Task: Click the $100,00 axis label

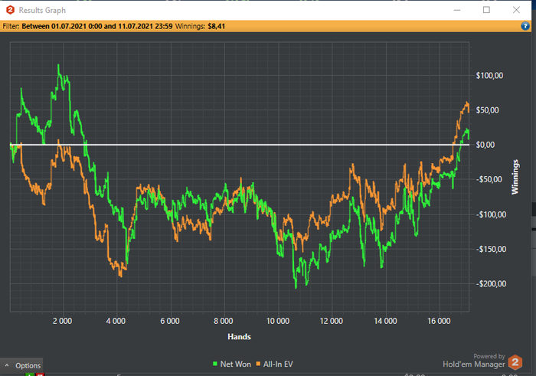Action: 489,76
